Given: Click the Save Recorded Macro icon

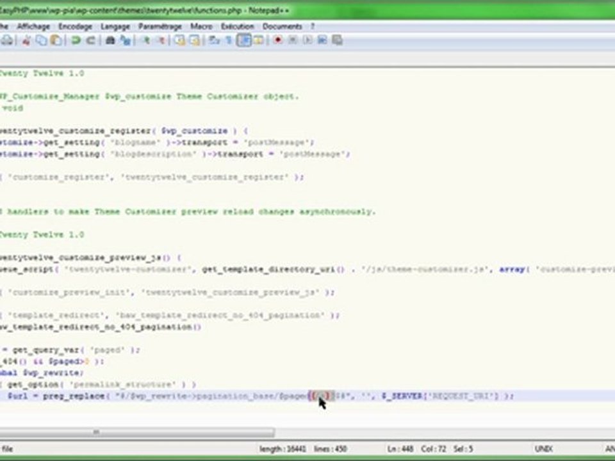Looking at the screenshot, I should 338,40.
